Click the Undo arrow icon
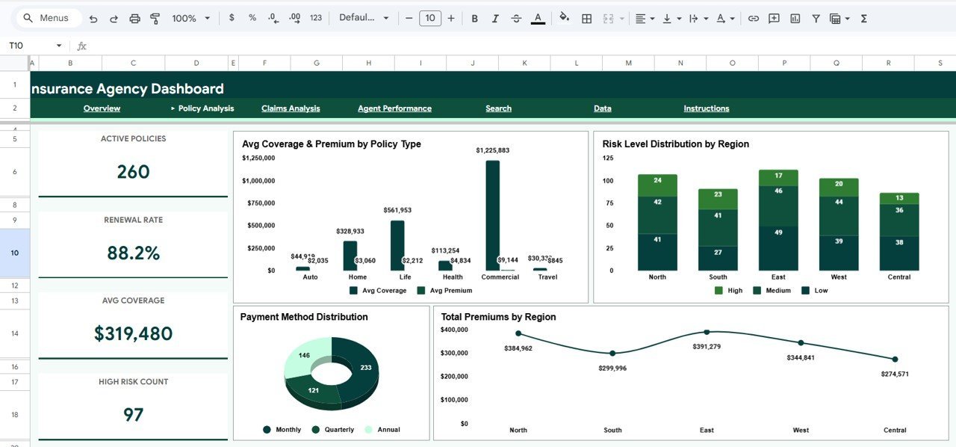The image size is (956, 447). [93, 17]
